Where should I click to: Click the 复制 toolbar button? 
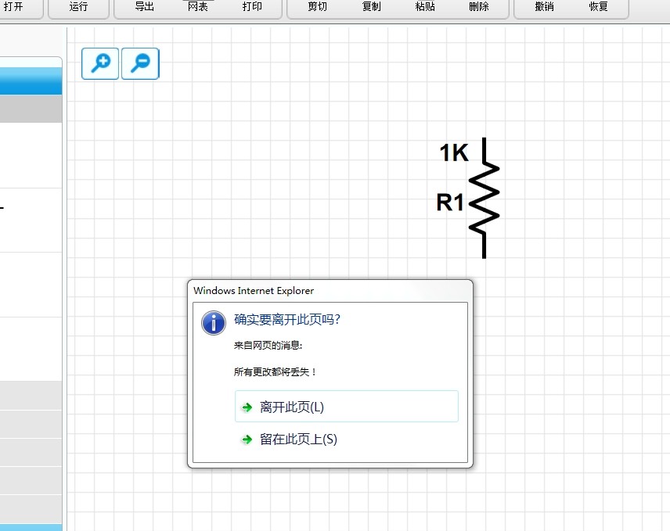point(371,7)
